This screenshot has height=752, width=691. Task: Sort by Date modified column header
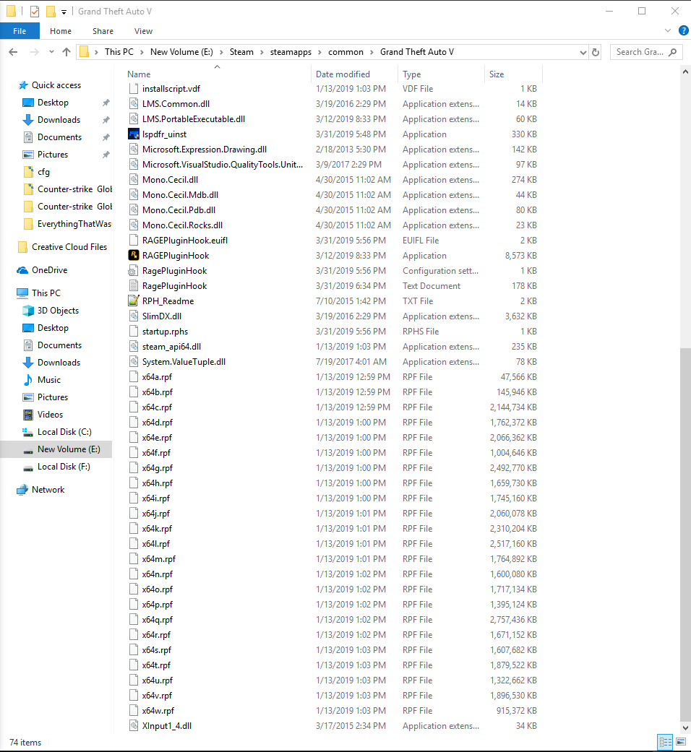355,74
